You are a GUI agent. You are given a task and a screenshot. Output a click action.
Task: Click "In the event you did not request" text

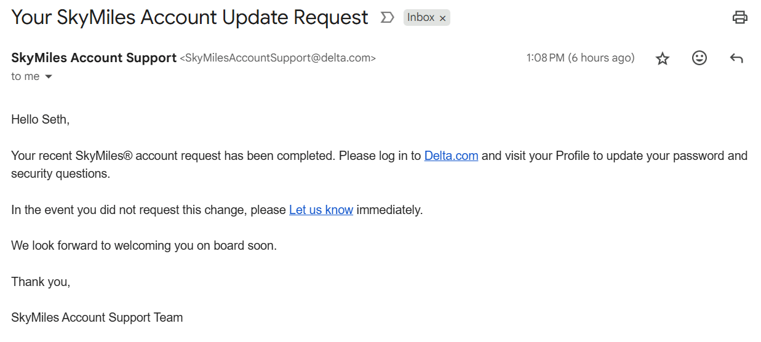point(148,210)
